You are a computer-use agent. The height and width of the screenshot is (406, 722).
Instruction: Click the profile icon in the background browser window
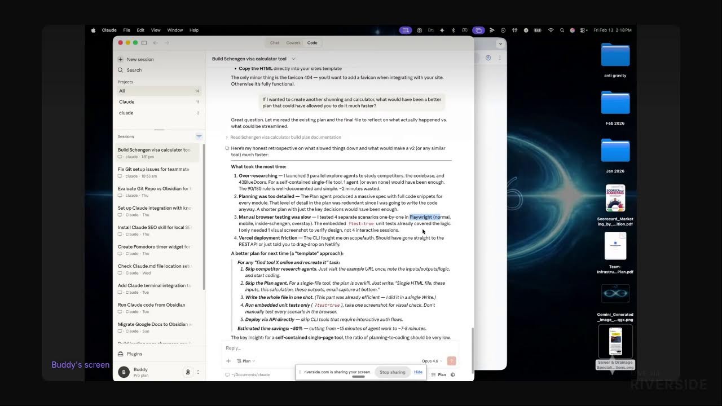[488, 58]
